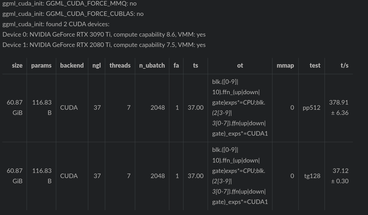Image resolution: width=368 pixels, height=215 pixels.
Task: Select the 37.12 ± 0.30 result cell
Action: pos(340,176)
